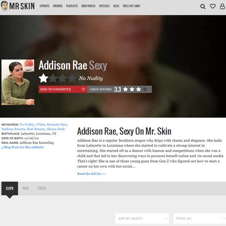This screenshot has height=226, width=226.
Task: Rate with the fourth user rating star
Action: point(145,89)
